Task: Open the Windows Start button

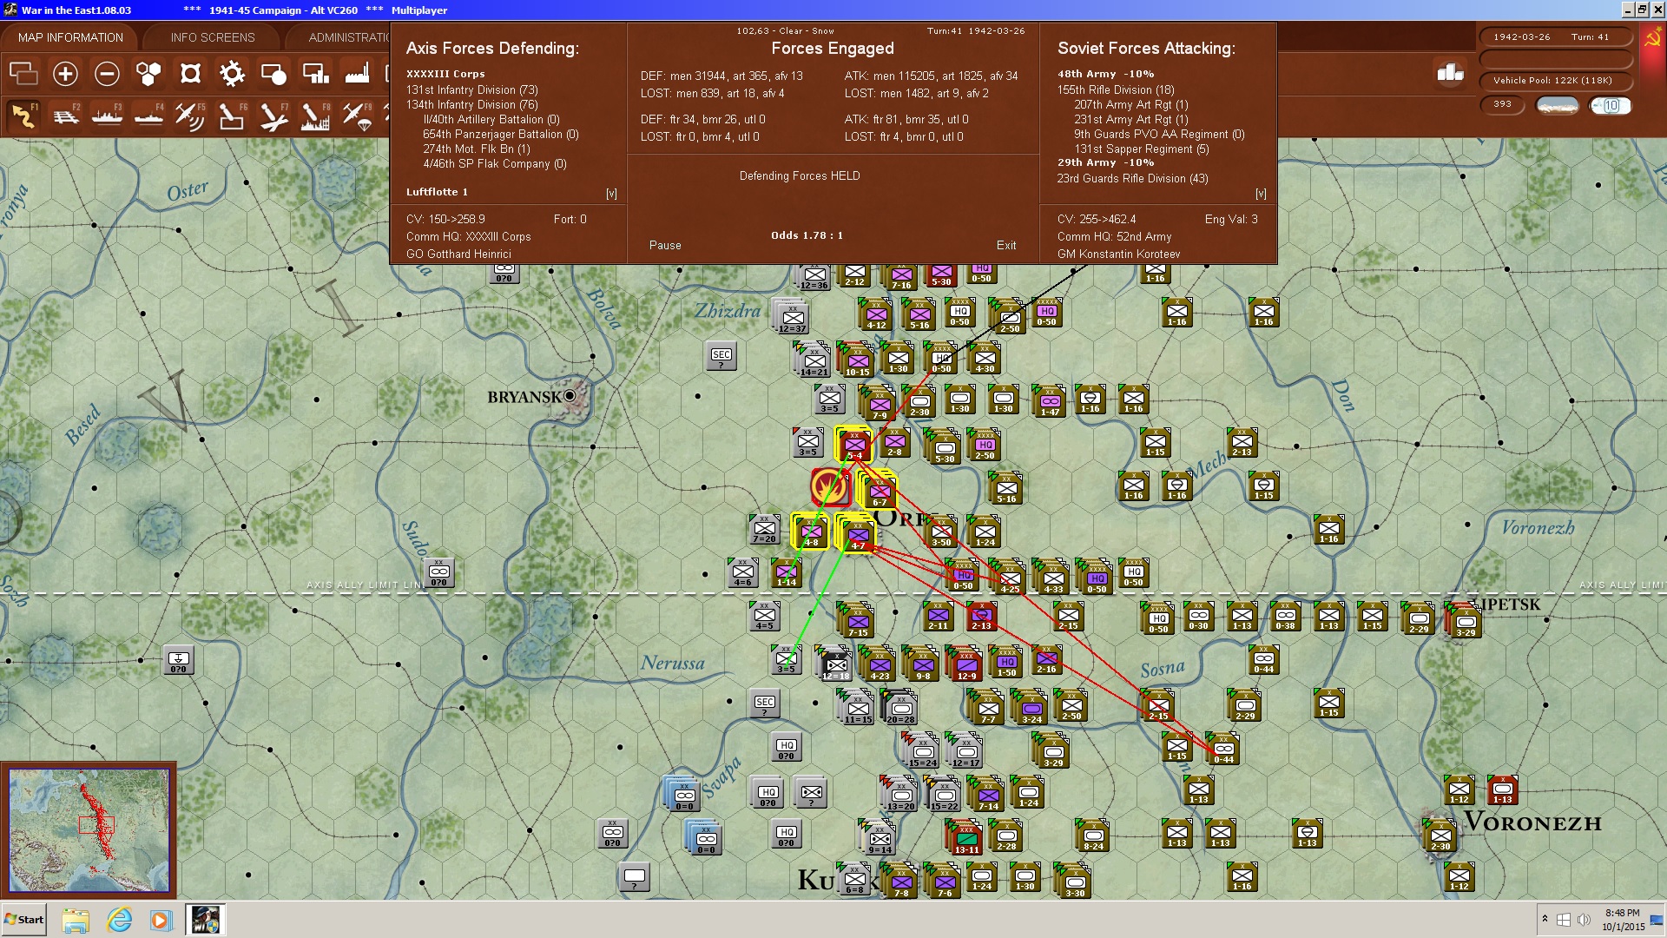Action: (24, 920)
